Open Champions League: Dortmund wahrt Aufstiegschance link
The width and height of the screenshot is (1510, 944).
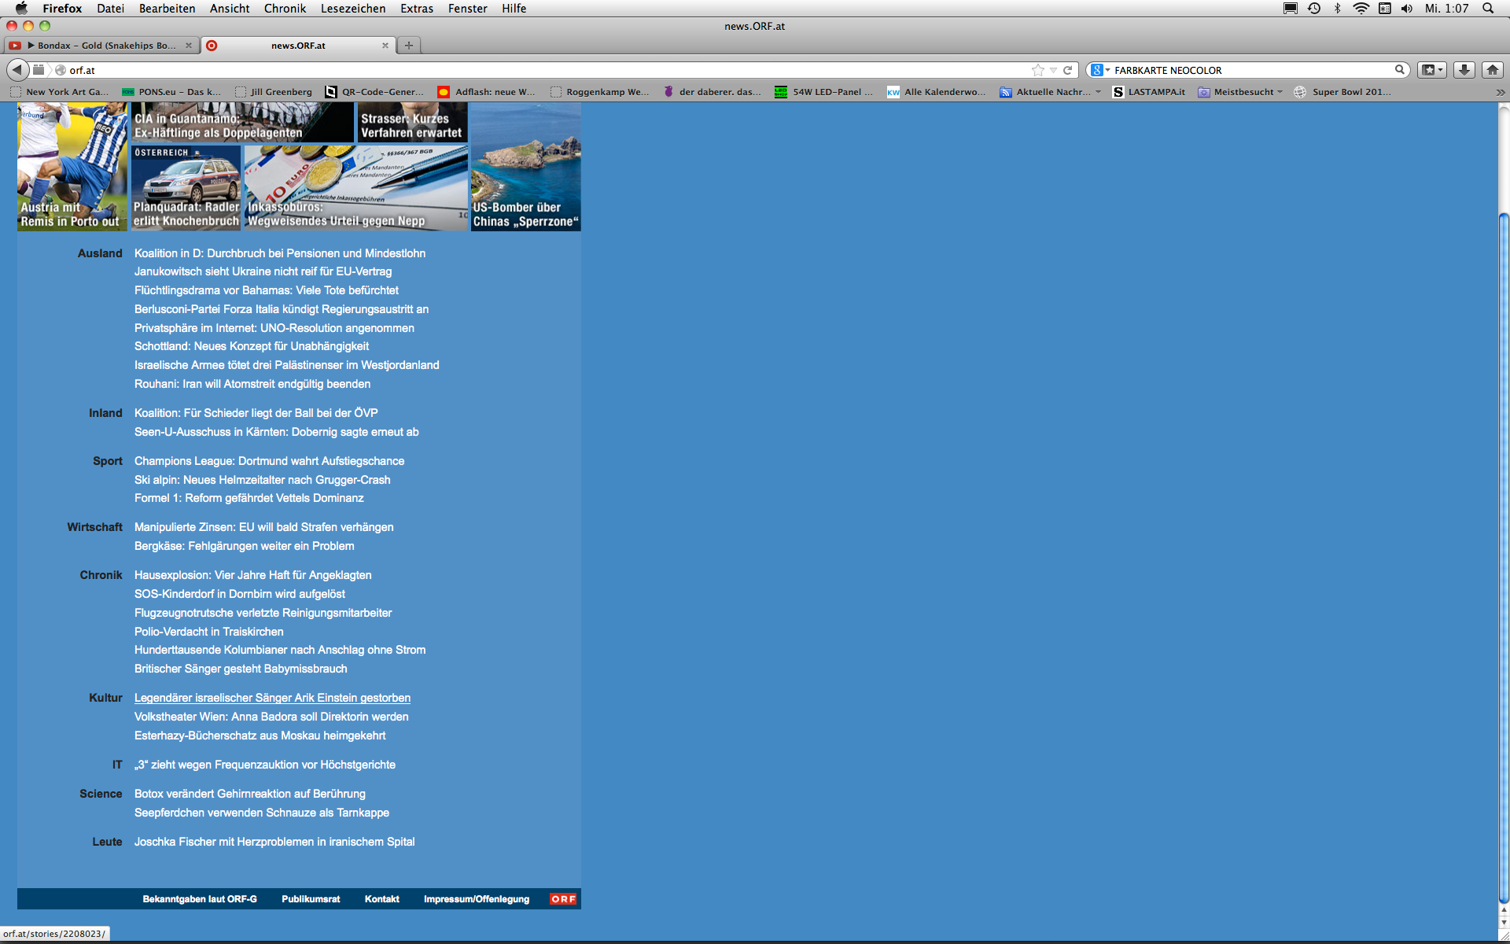coord(269,461)
